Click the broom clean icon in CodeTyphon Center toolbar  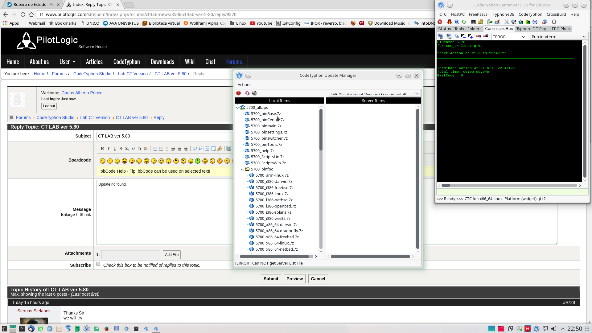[497, 22]
